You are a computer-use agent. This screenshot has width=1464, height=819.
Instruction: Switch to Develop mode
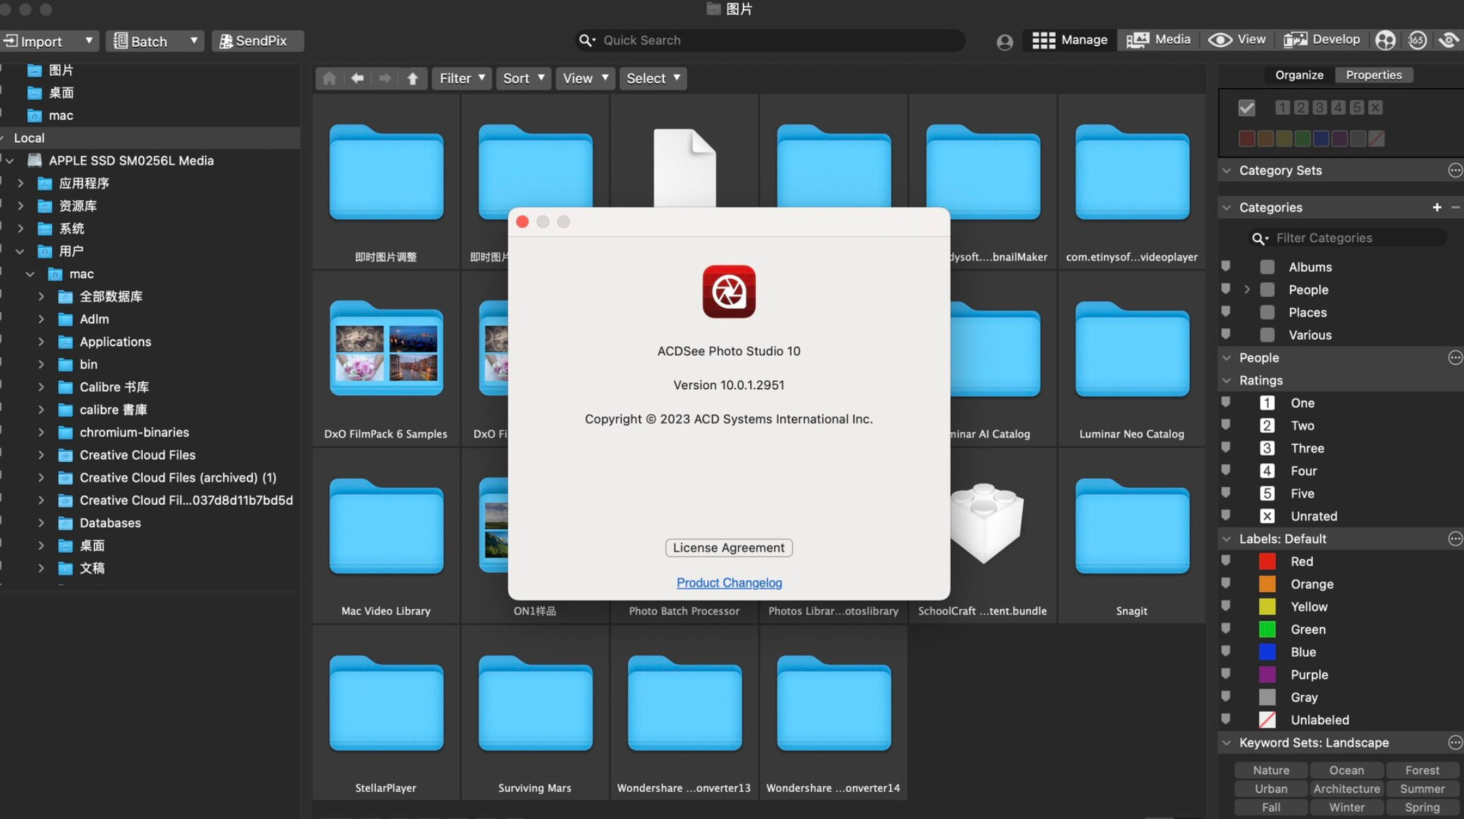pyautogui.click(x=1321, y=40)
